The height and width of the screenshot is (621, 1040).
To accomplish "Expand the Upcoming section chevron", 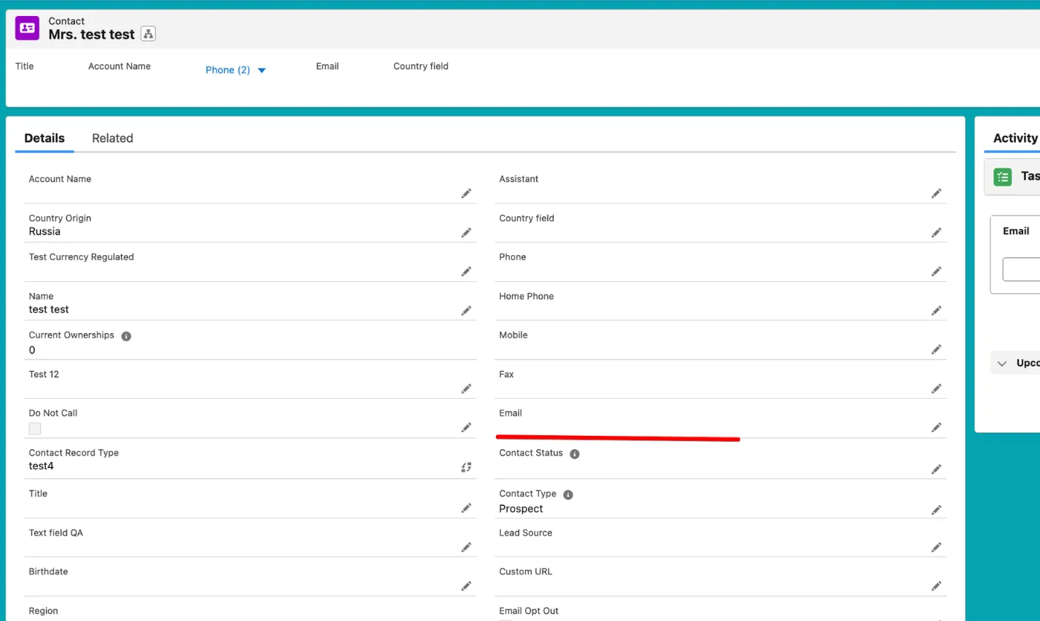I will [x=1002, y=363].
